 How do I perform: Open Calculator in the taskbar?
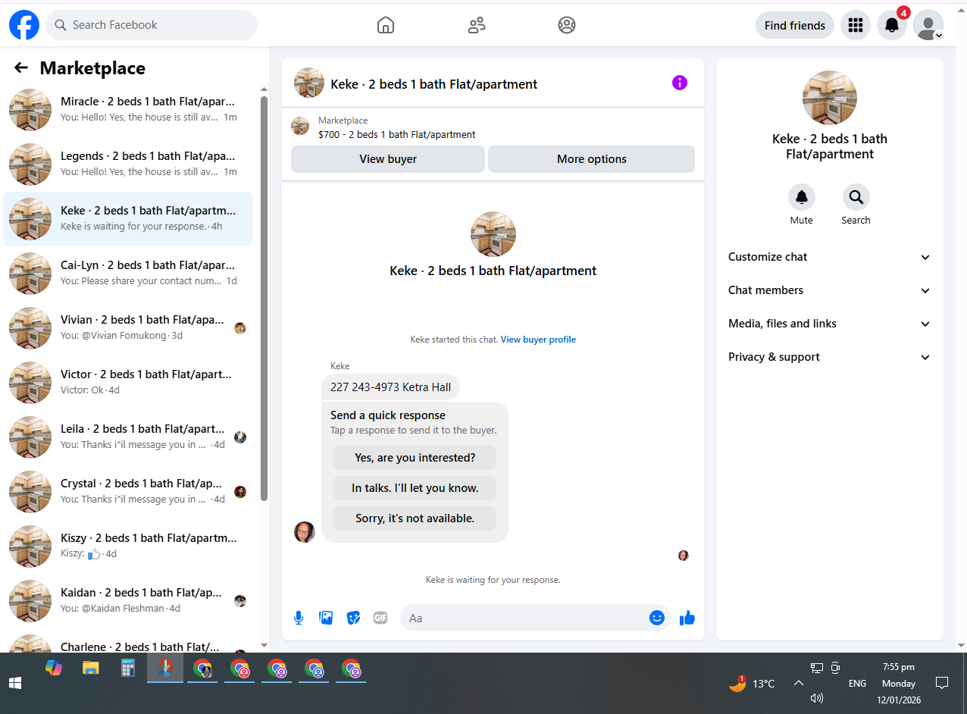tap(128, 668)
